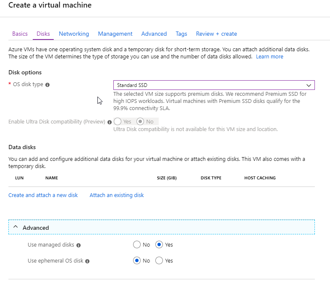This screenshot has height=289, width=330.
Task: Switch to the Basics tab
Action: (20, 34)
